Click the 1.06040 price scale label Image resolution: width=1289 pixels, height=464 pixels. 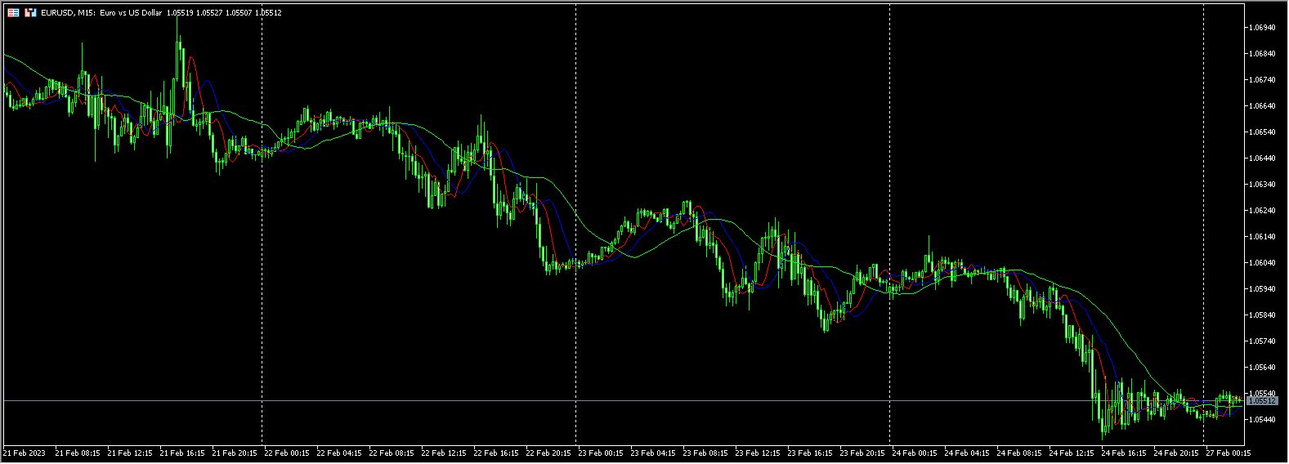tap(1262, 263)
